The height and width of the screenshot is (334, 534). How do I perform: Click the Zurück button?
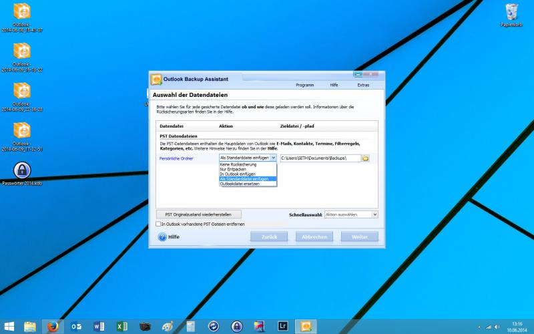[x=269, y=236]
